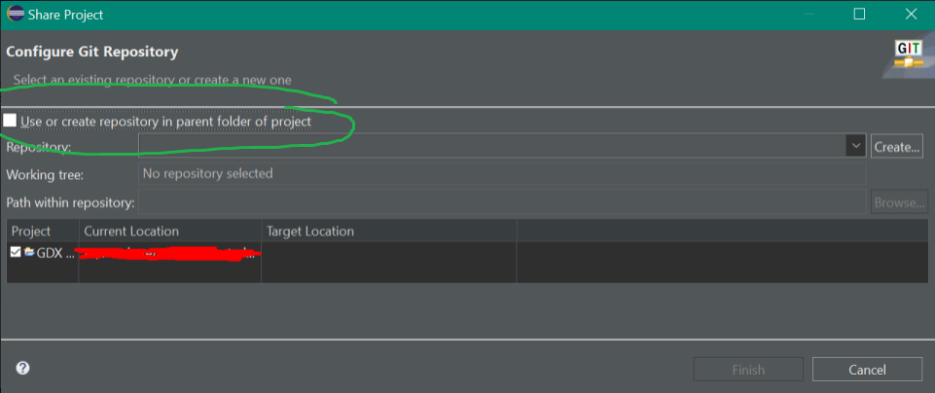Click the Cancel button
Screen dimensions: 935x393
(867, 370)
